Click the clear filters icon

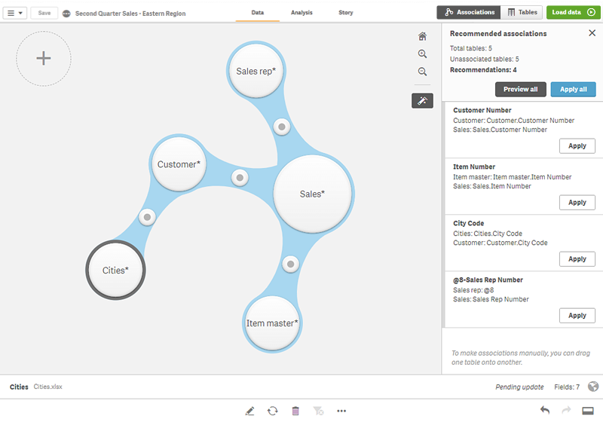318,411
